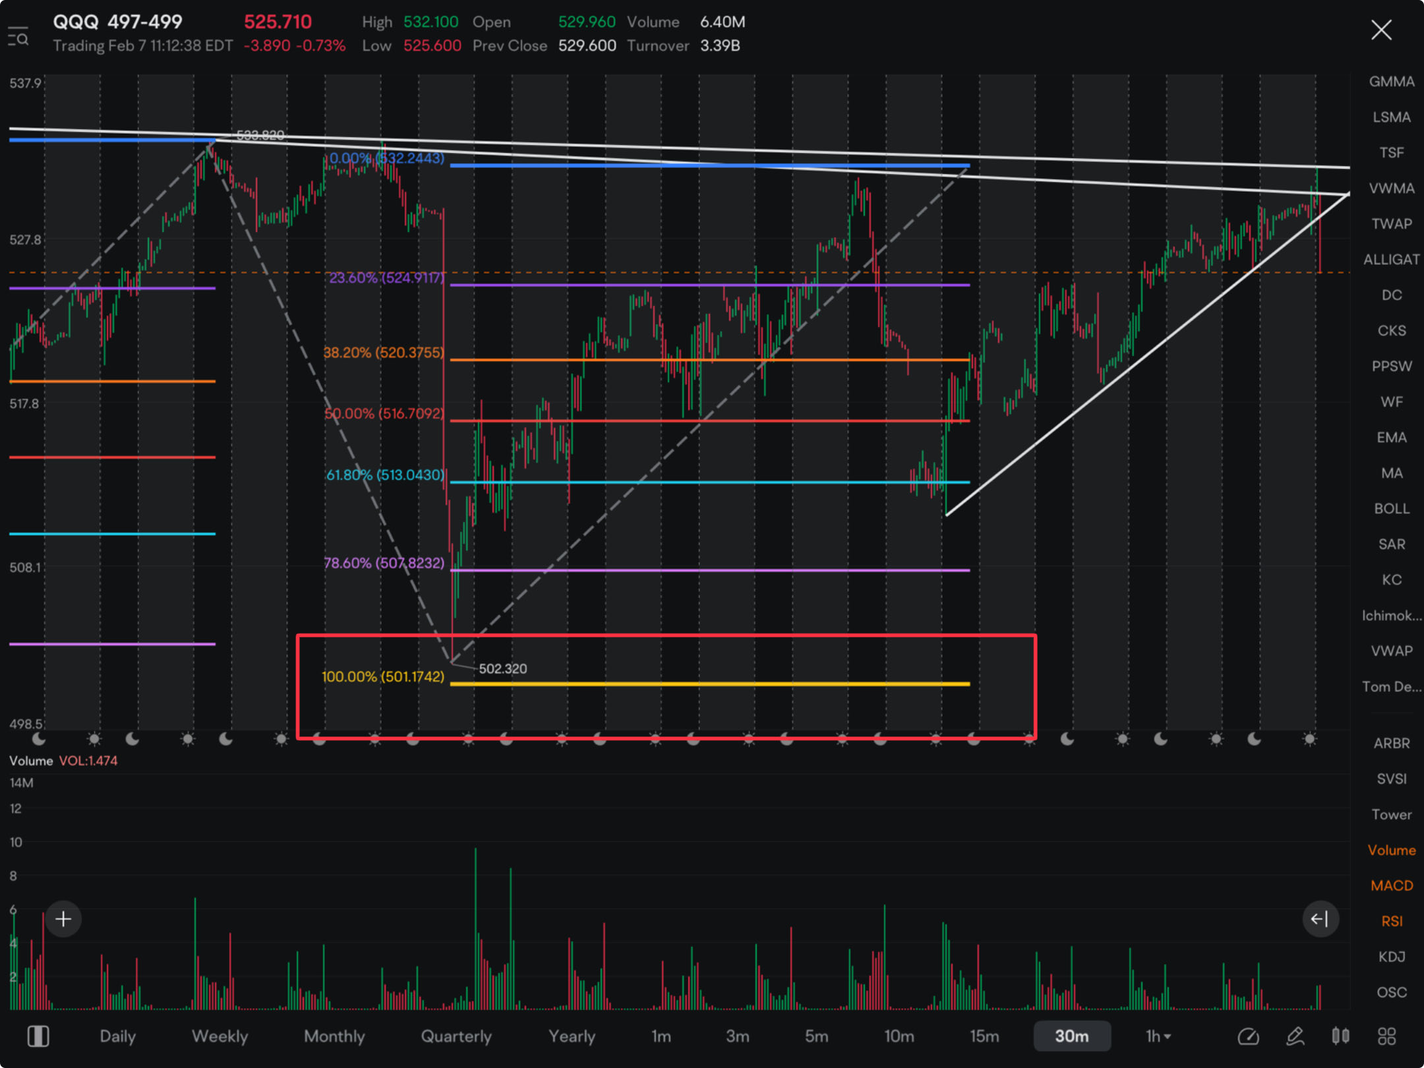This screenshot has width=1424, height=1068.
Task: Select the 78.60% (507.8232) Fibonacci label
Action: [x=384, y=563]
